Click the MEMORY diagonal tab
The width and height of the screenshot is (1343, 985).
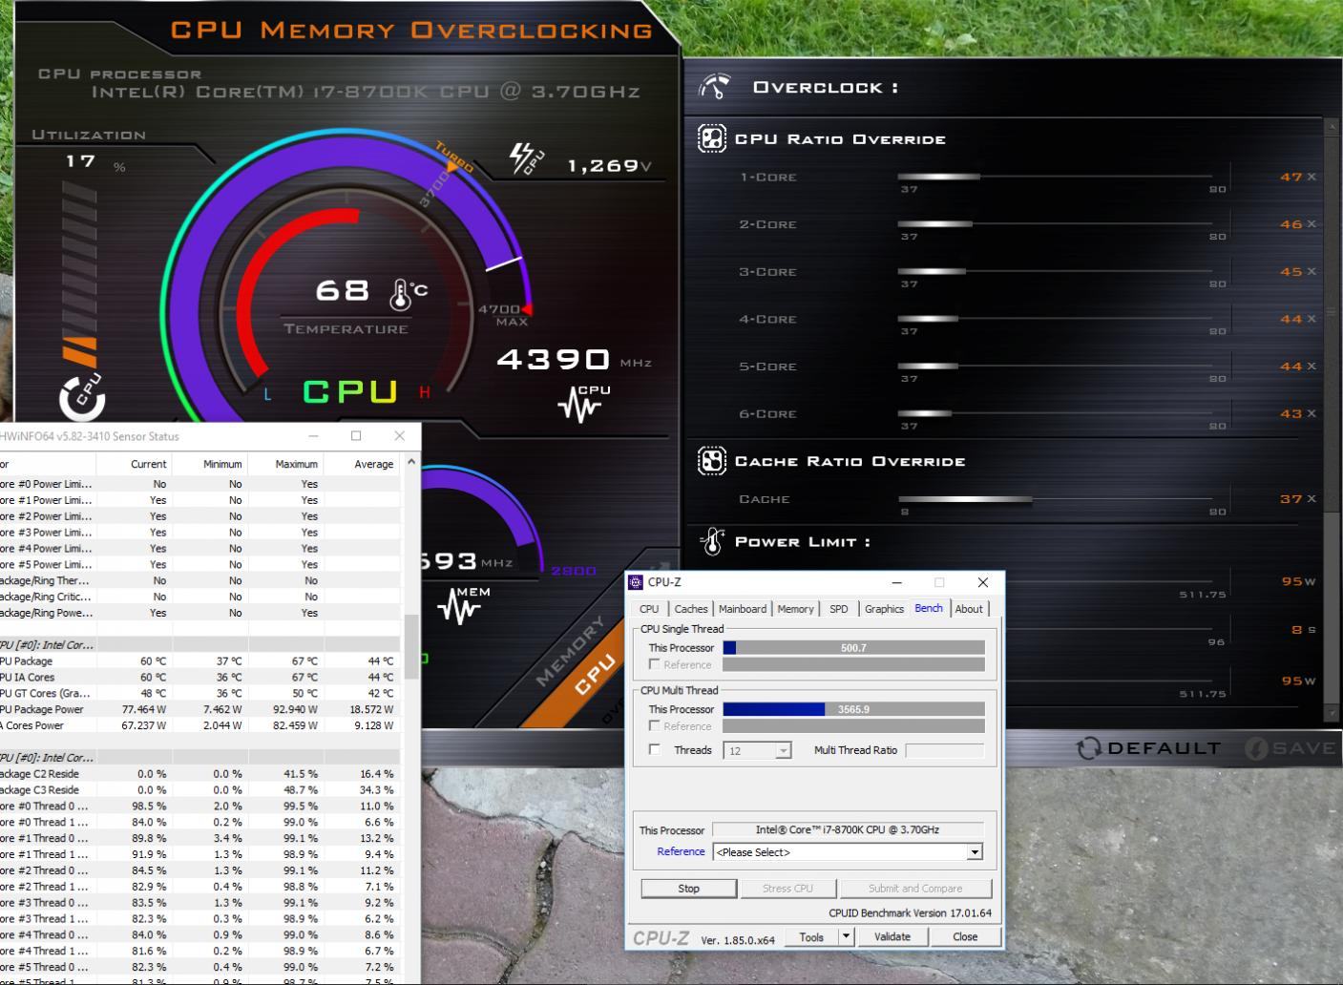[x=570, y=651]
